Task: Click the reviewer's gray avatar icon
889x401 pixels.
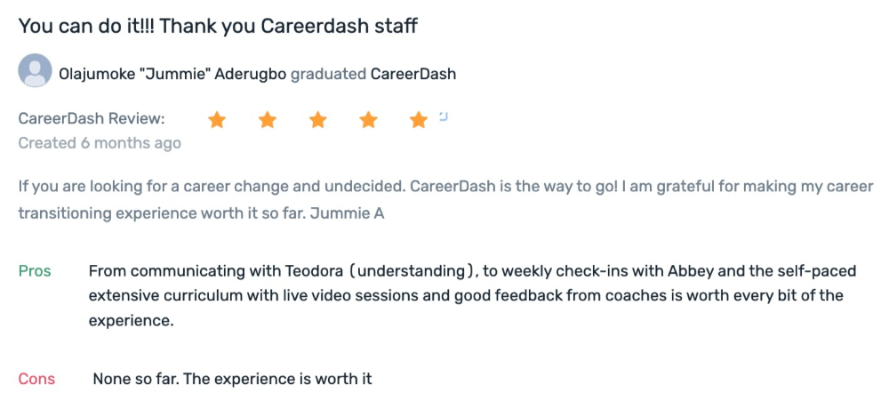Action: click(x=36, y=70)
